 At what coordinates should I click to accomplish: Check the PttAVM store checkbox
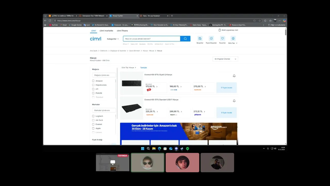tap(93, 93)
